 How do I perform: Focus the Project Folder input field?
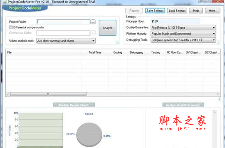pos(63,22)
